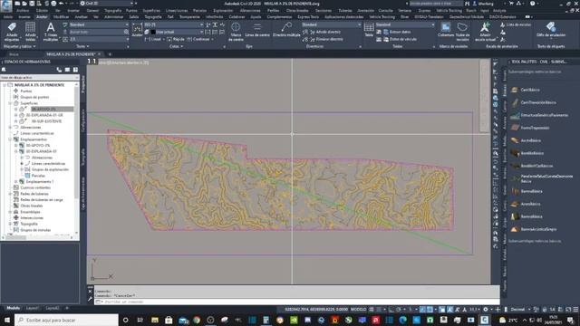This screenshot has height=326, width=580.
Task: Collapse the Emplazamientos tree node
Action: click(10, 139)
